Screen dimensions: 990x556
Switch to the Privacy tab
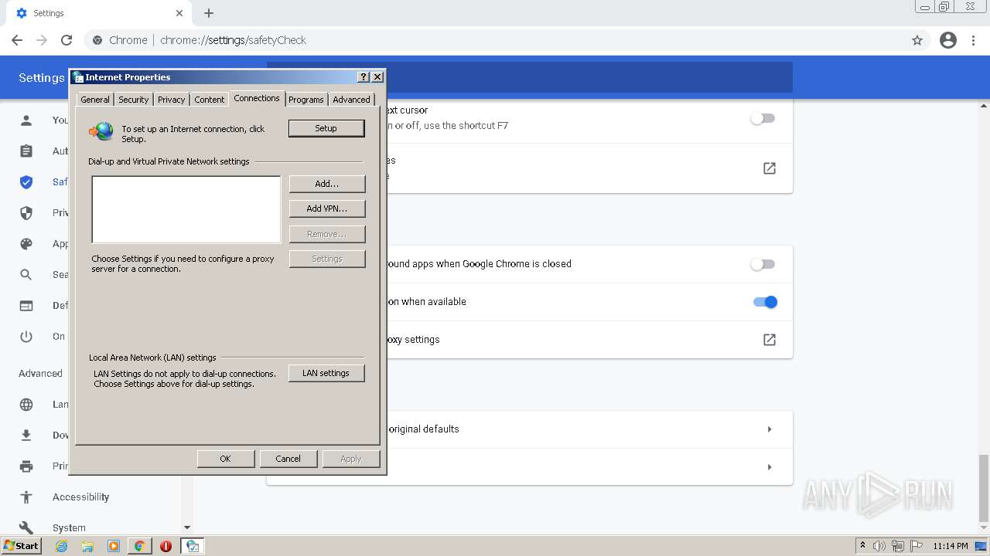(x=171, y=100)
